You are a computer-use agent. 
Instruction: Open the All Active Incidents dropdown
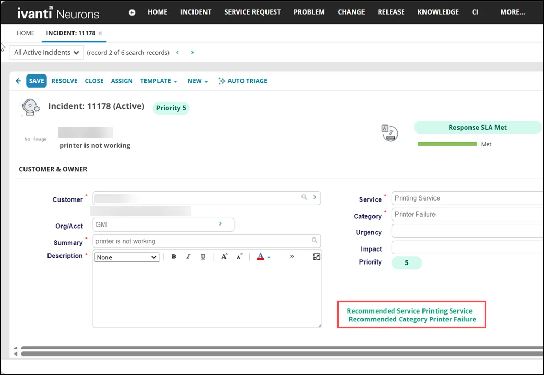tap(47, 52)
